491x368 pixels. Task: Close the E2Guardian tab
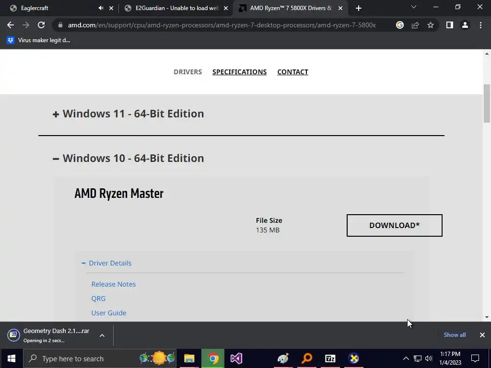226,8
